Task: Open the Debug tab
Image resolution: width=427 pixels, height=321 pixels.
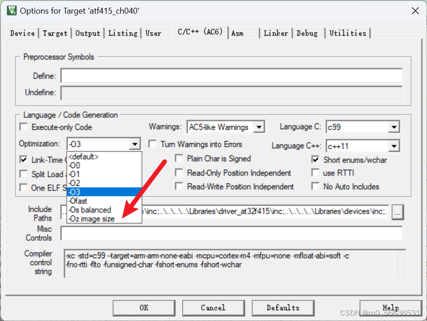Action: (307, 32)
